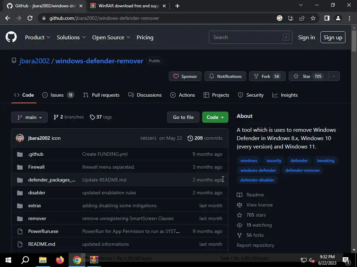Expand the Open Source menu
Viewport: 357px width, 267px height.
pos(111,38)
